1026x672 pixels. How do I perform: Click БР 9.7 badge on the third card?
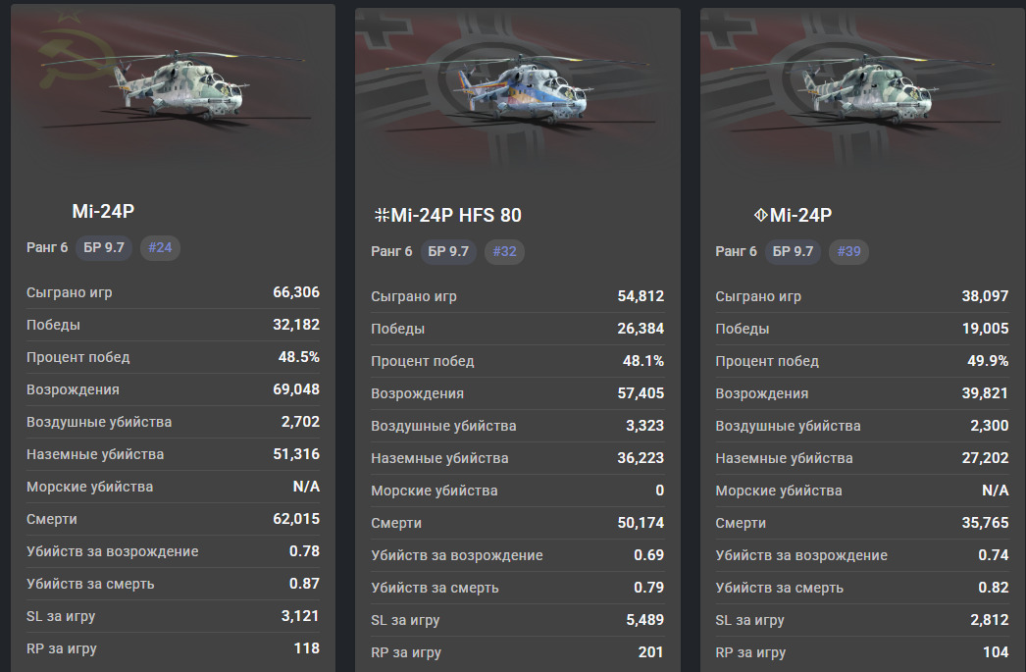[793, 252]
